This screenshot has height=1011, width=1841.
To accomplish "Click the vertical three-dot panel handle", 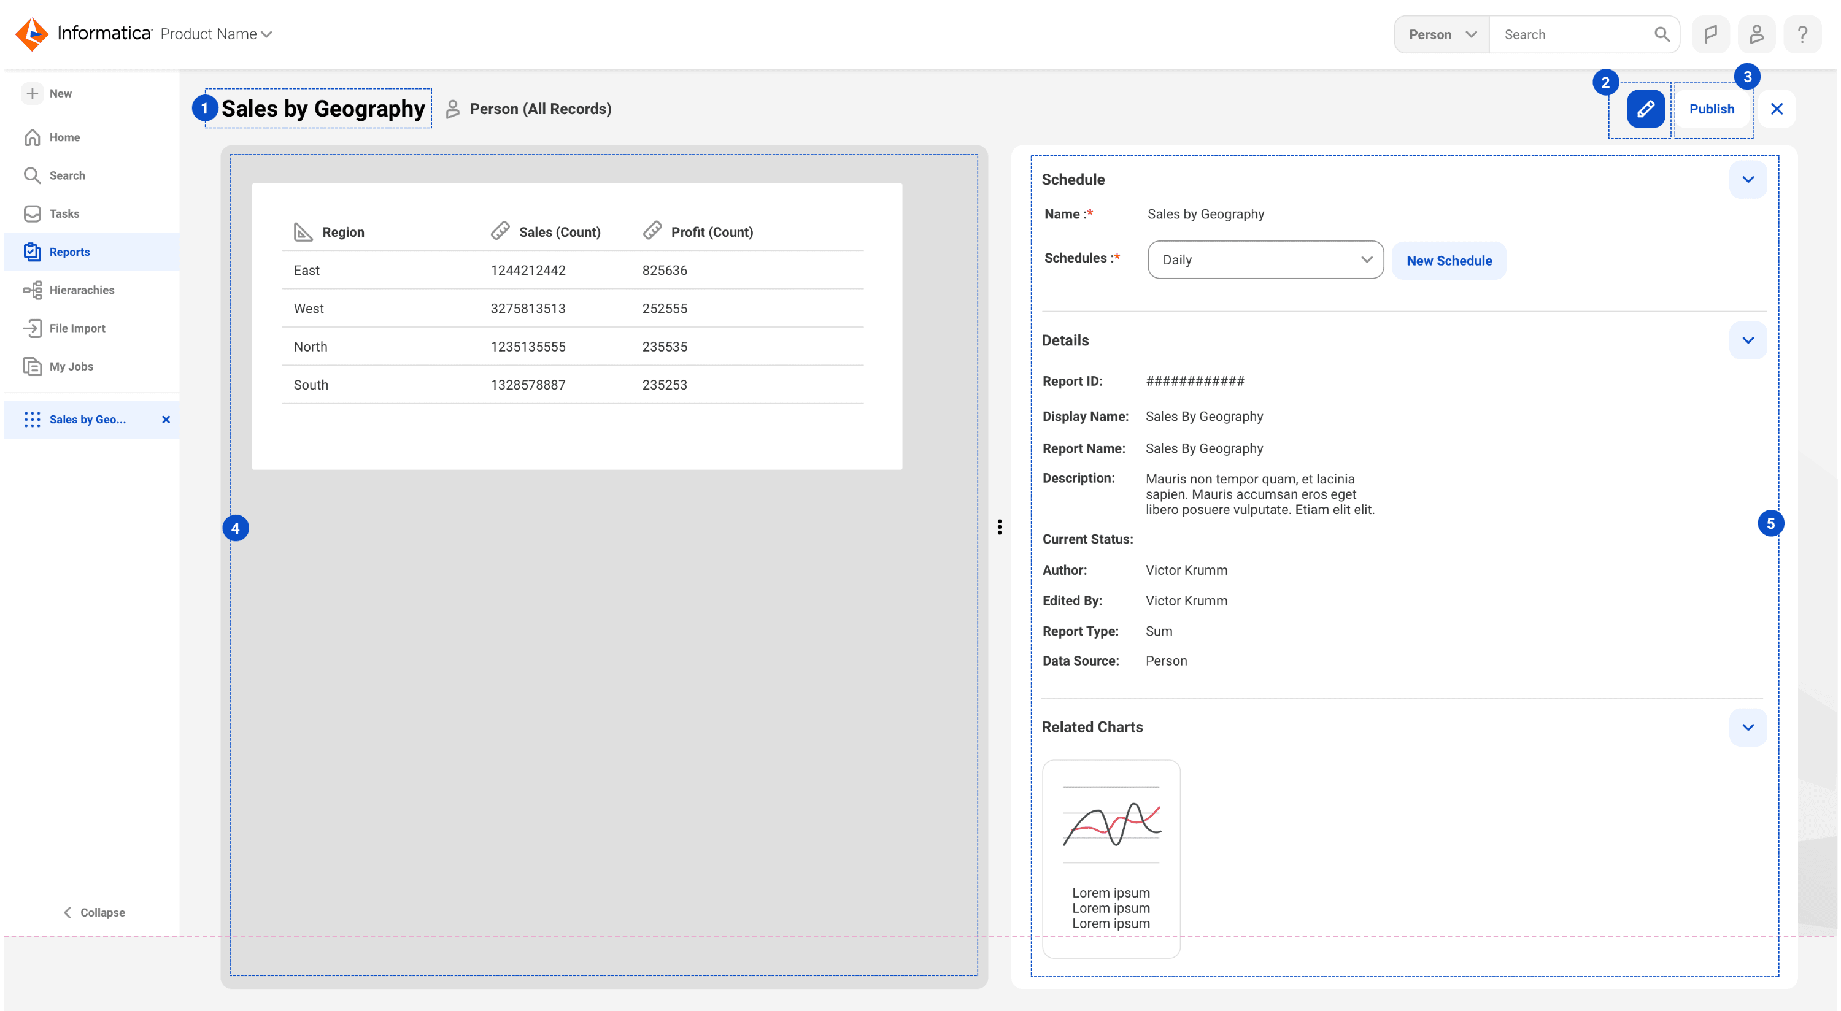I will 999,528.
